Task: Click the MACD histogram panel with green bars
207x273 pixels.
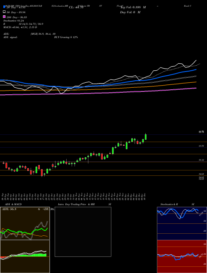Action: [x=25, y=256]
